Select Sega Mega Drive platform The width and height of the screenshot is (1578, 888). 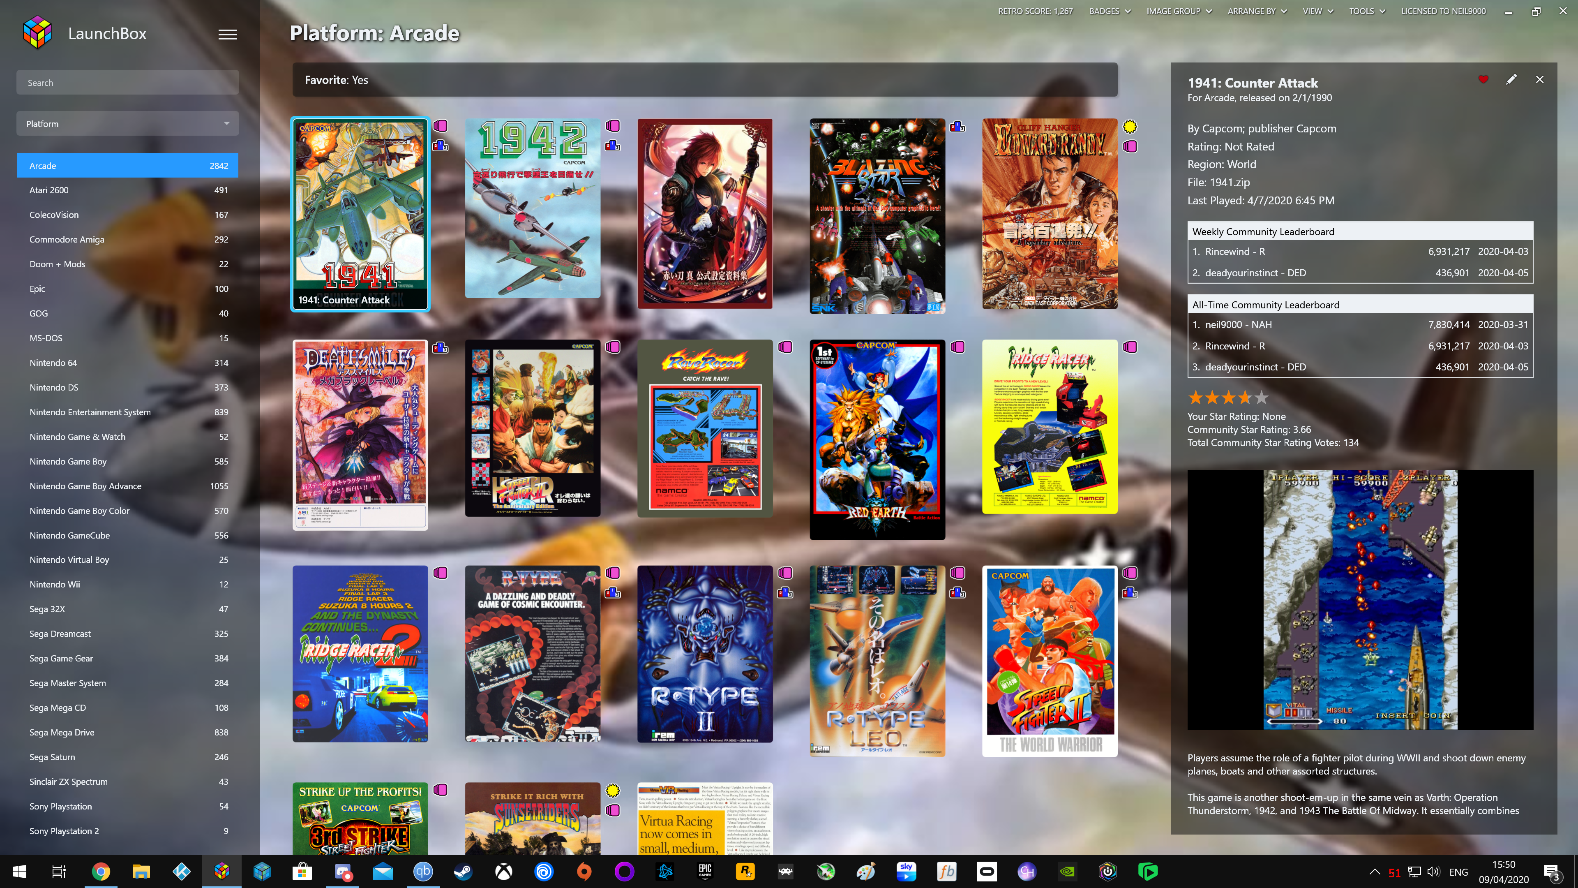point(127,732)
